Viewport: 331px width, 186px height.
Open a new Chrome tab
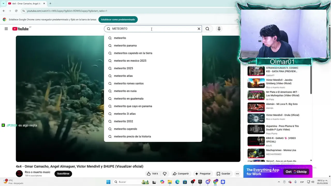[50, 4]
